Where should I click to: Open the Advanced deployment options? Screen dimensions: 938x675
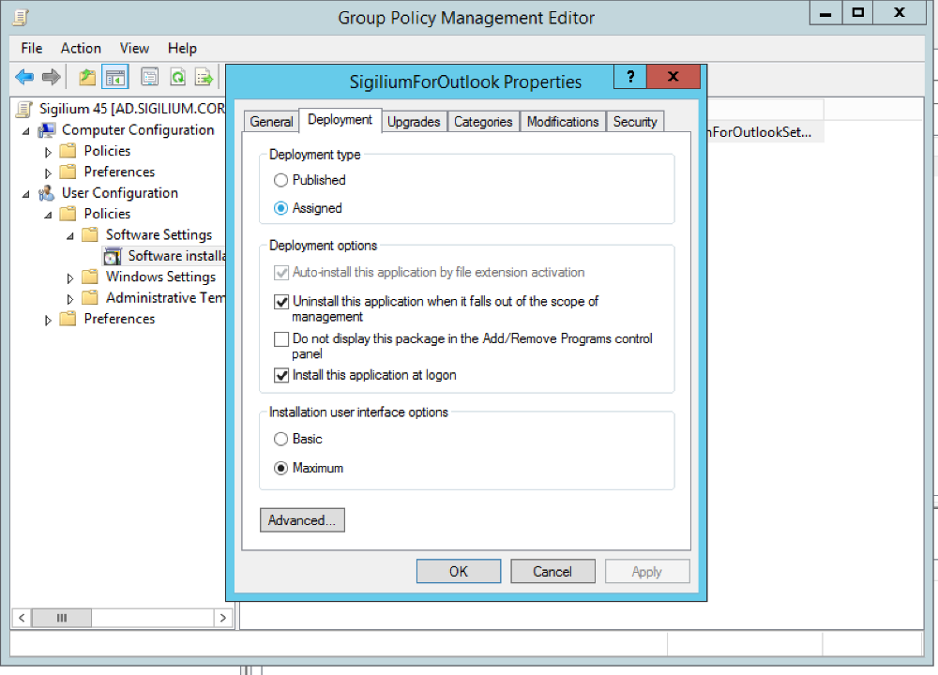coord(302,520)
